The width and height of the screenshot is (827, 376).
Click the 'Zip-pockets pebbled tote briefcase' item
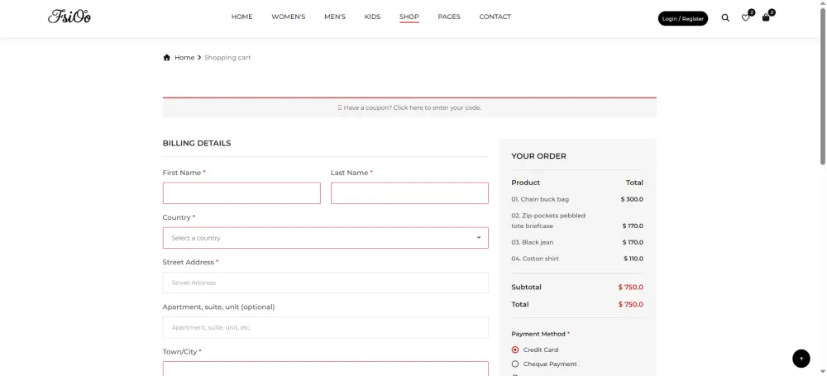pos(548,221)
